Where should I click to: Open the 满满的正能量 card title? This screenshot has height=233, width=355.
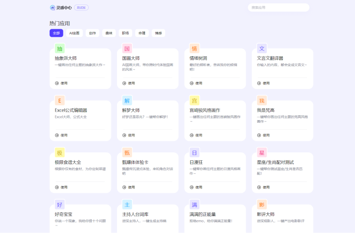click(202, 214)
